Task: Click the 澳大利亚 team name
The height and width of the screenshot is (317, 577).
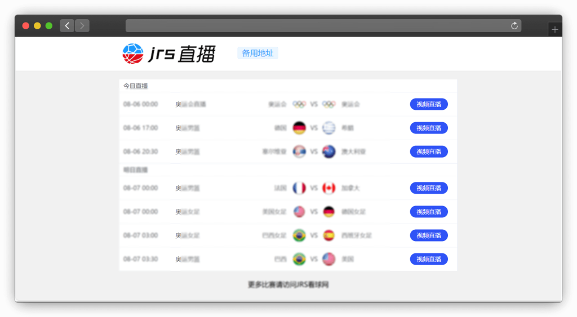Action: pos(354,151)
